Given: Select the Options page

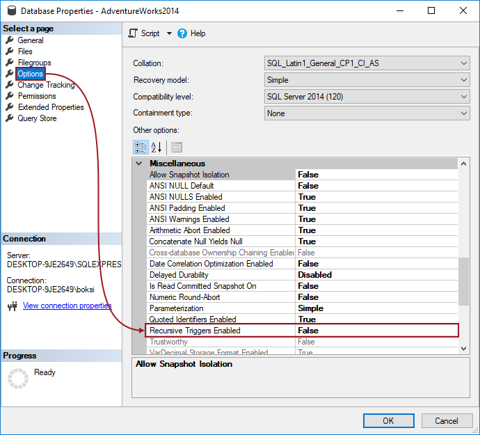Looking at the screenshot, I should 30,74.
